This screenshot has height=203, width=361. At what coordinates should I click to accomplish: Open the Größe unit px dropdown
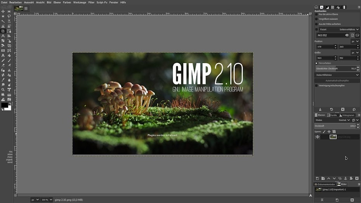(x=355, y=53)
